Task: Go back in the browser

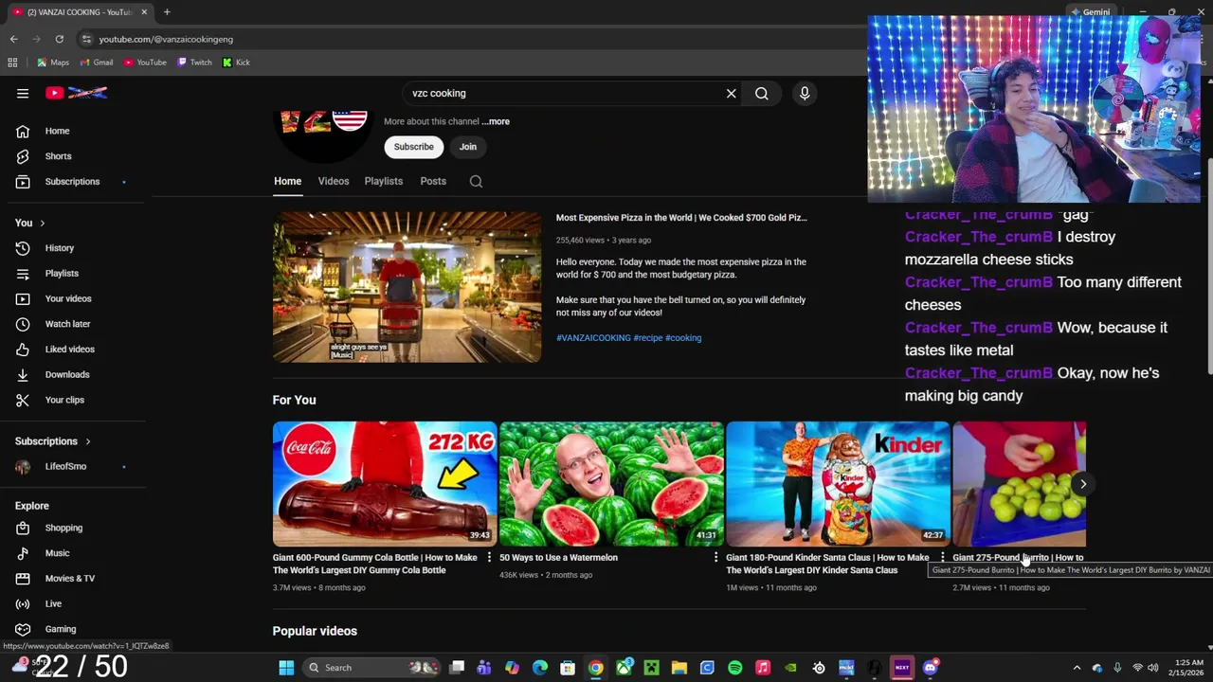Action: point(13,39)
